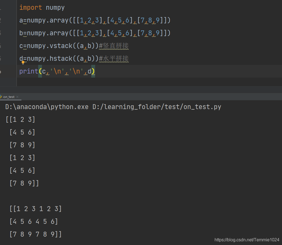
Task: Click the 'a=numpy.array' assignment line
Action: (x=95, y=20)
